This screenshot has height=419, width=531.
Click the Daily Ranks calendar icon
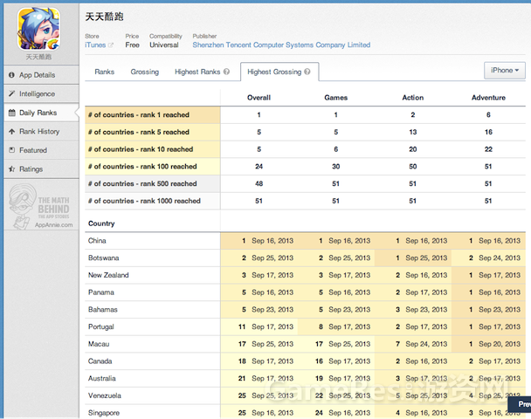pos(11,113)
